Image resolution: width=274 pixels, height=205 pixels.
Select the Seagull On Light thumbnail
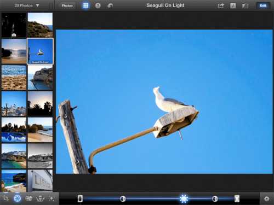(40, 51)
